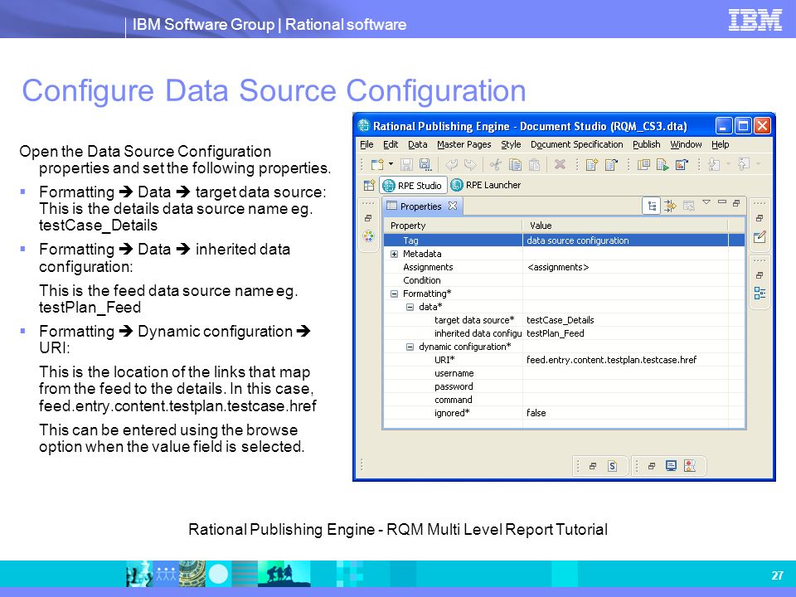Click the Open Perspective icon
This screenshot has width=796, height=597.
pos(369,185)
